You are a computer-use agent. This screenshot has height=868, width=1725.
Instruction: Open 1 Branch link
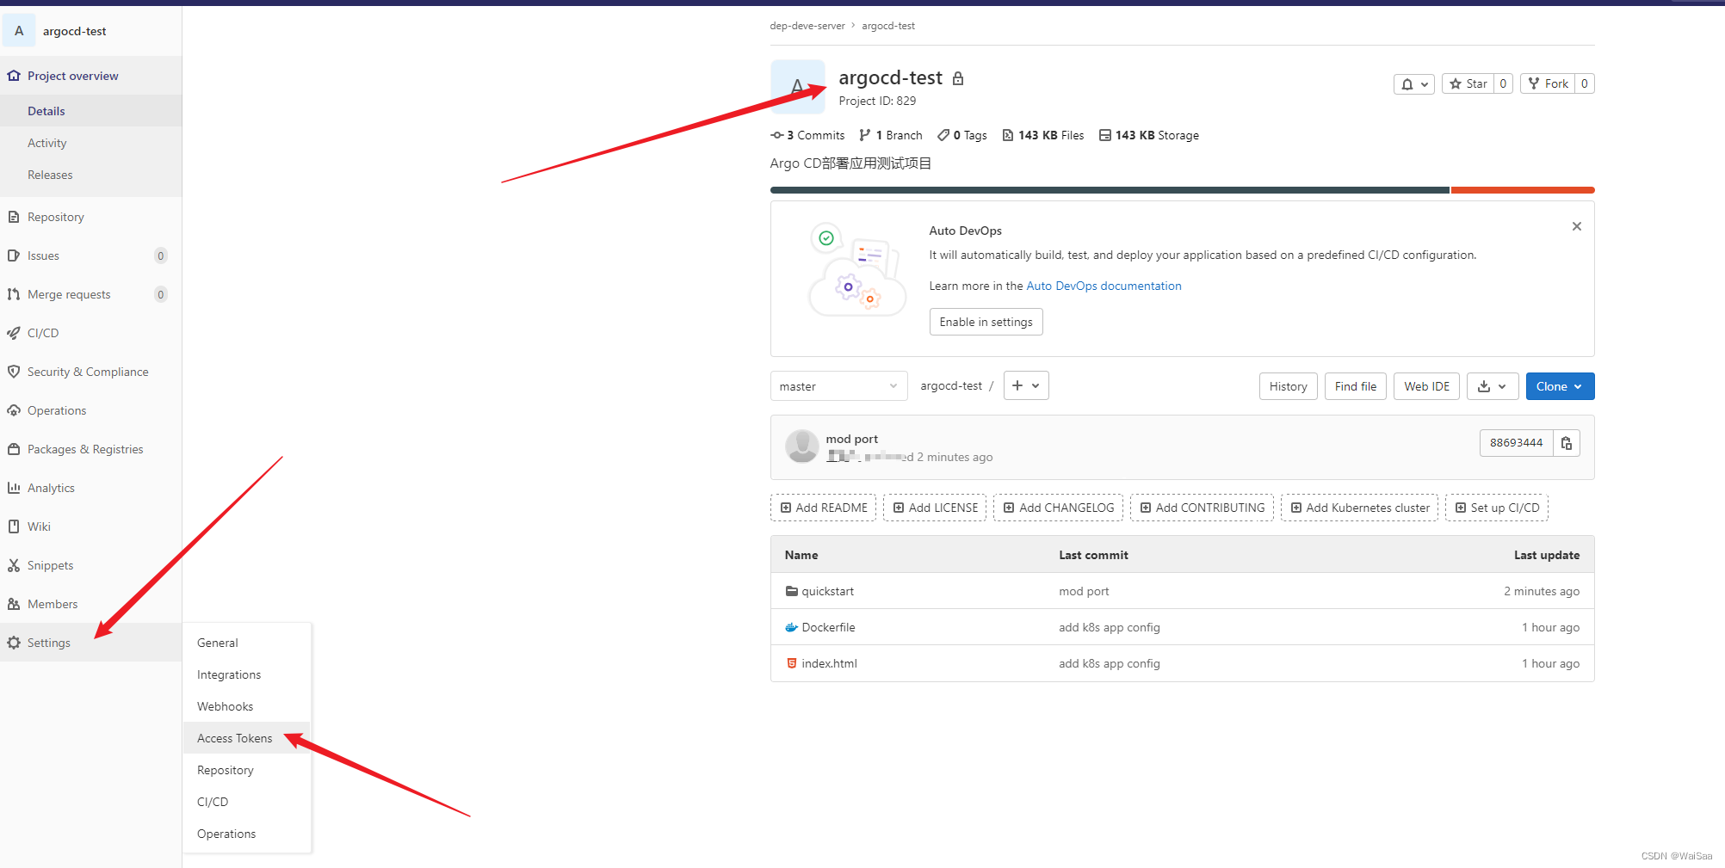pyautogui.click(x=890, y=135)
